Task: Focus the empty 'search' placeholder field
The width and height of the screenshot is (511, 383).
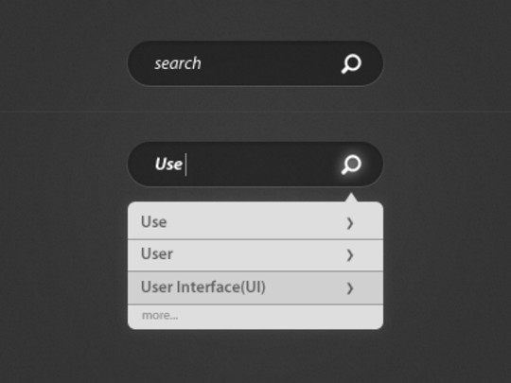Action: [255, 63]
